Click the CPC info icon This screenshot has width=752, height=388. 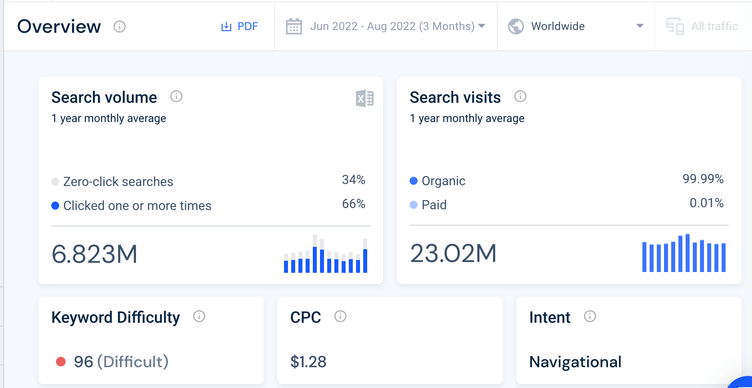point(340,316)
